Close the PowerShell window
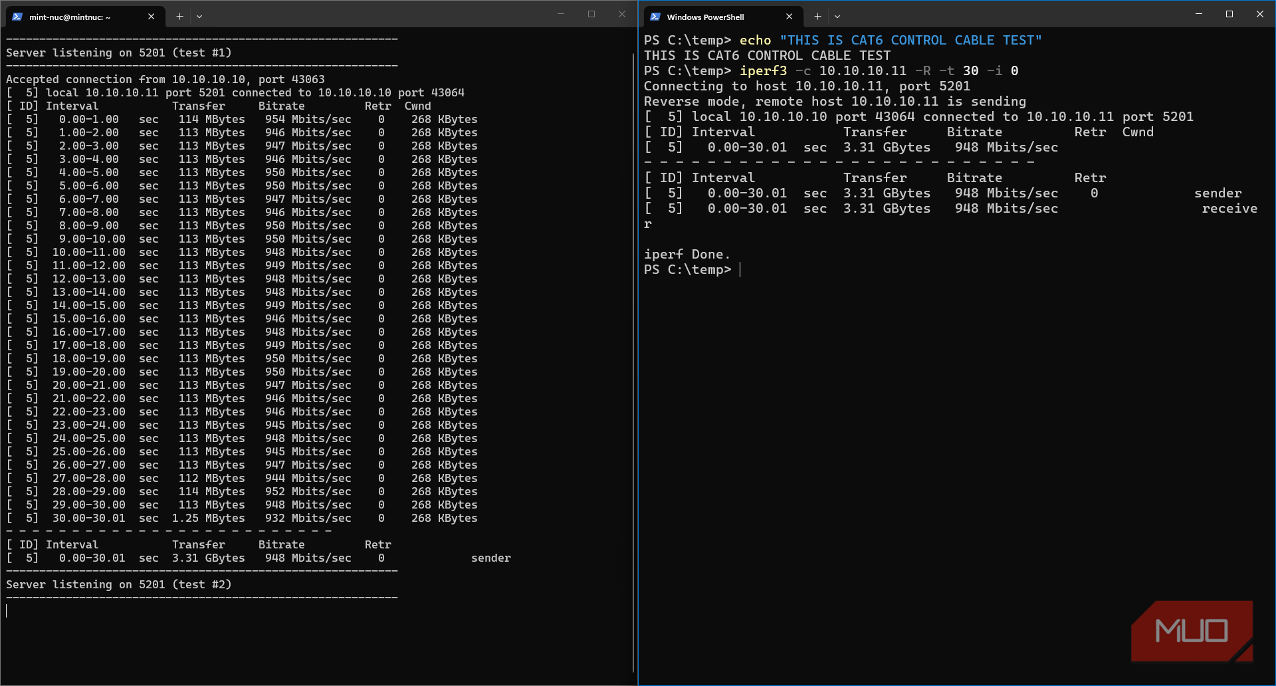1276x686 pixels. click(1260, 14)
